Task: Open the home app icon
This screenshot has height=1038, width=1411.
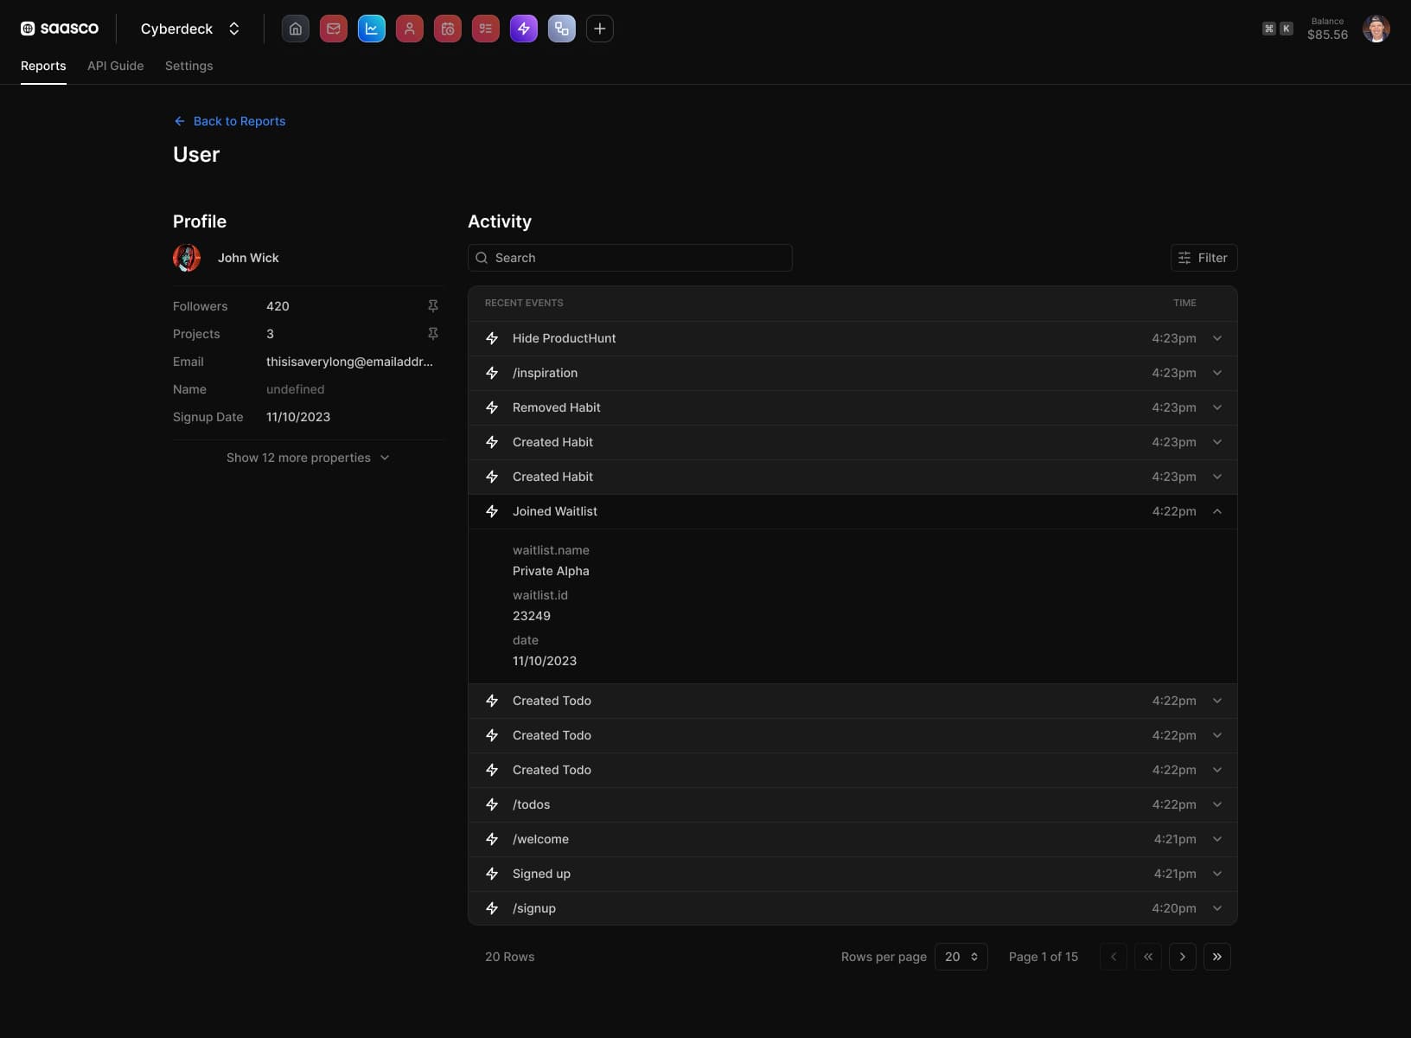Action: (x=295, y=29)
